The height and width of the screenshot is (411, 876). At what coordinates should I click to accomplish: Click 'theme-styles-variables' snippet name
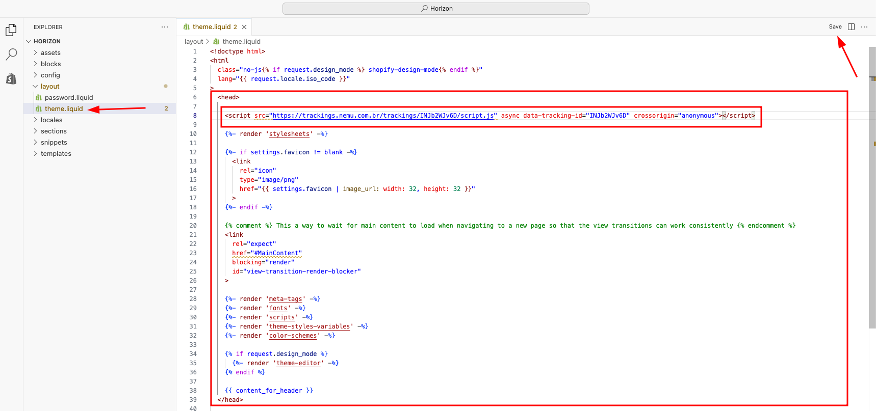[310, 326]
